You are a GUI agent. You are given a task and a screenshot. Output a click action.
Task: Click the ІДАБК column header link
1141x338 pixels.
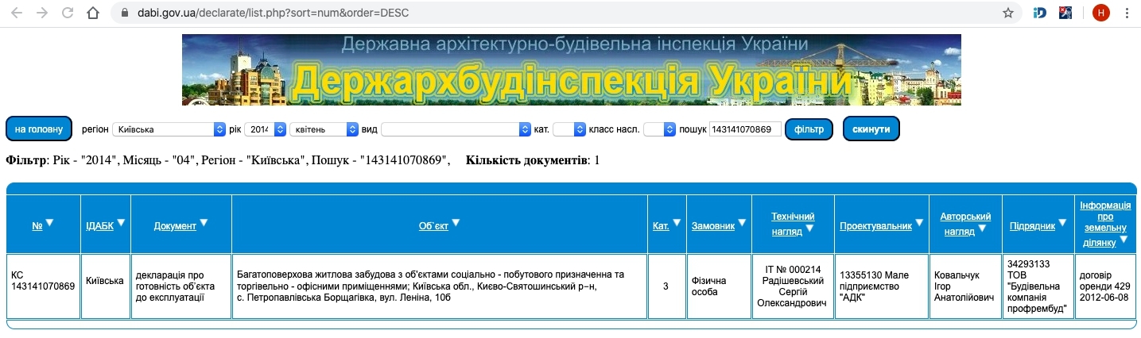click(x=99, y=226)
